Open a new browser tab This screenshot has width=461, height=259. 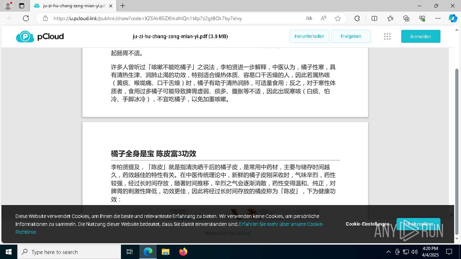(x=123, y=6)
